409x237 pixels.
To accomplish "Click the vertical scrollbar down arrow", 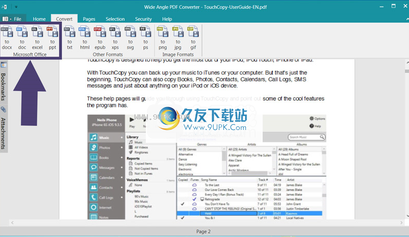I will click(407, 216).
